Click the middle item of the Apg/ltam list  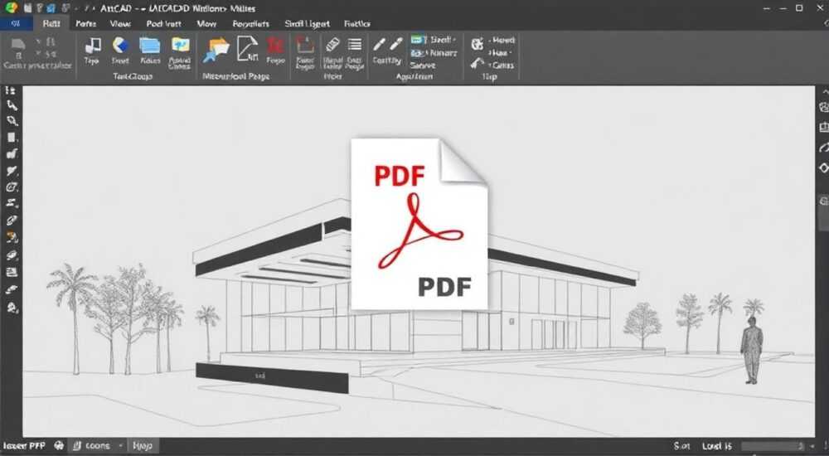433,53
